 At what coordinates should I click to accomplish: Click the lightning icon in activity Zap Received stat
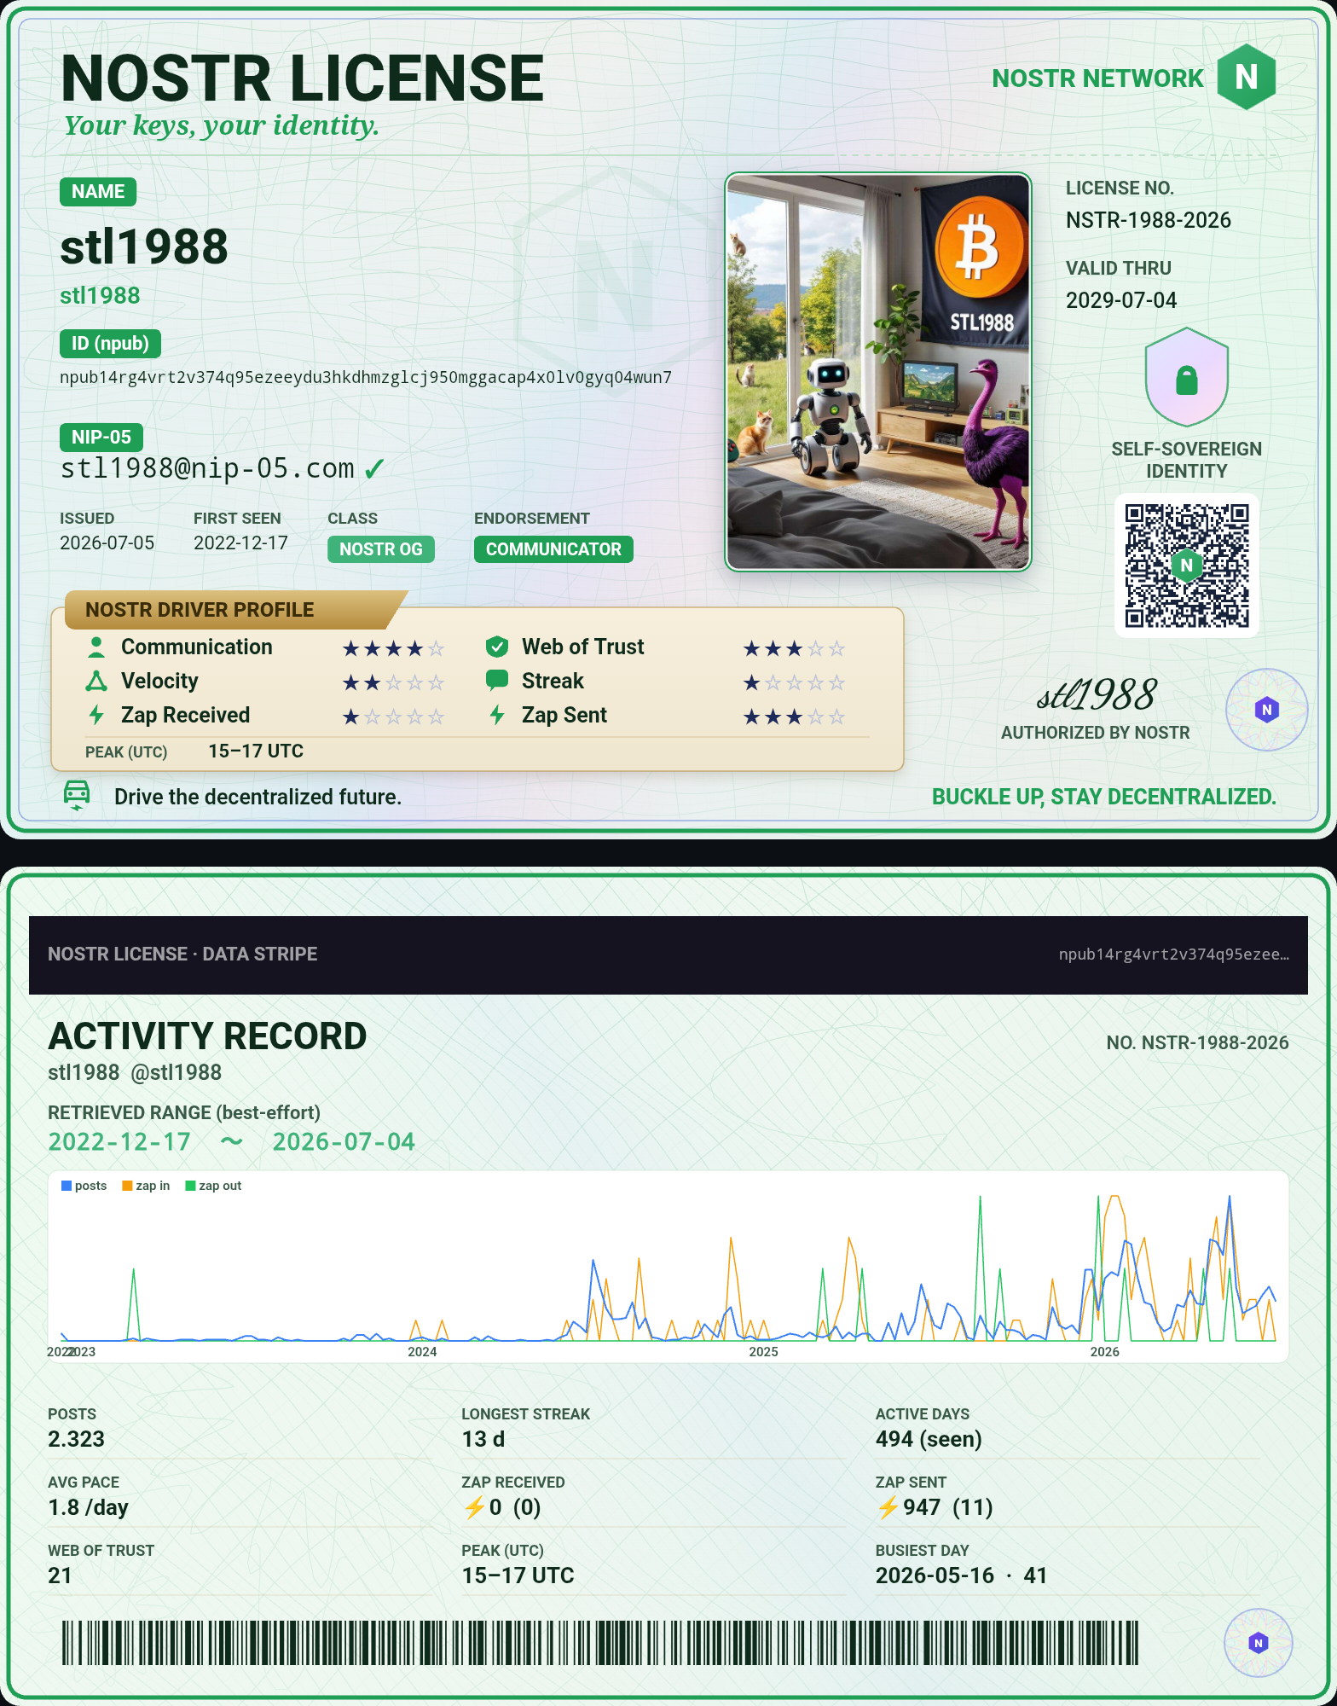pos(474,1507)
